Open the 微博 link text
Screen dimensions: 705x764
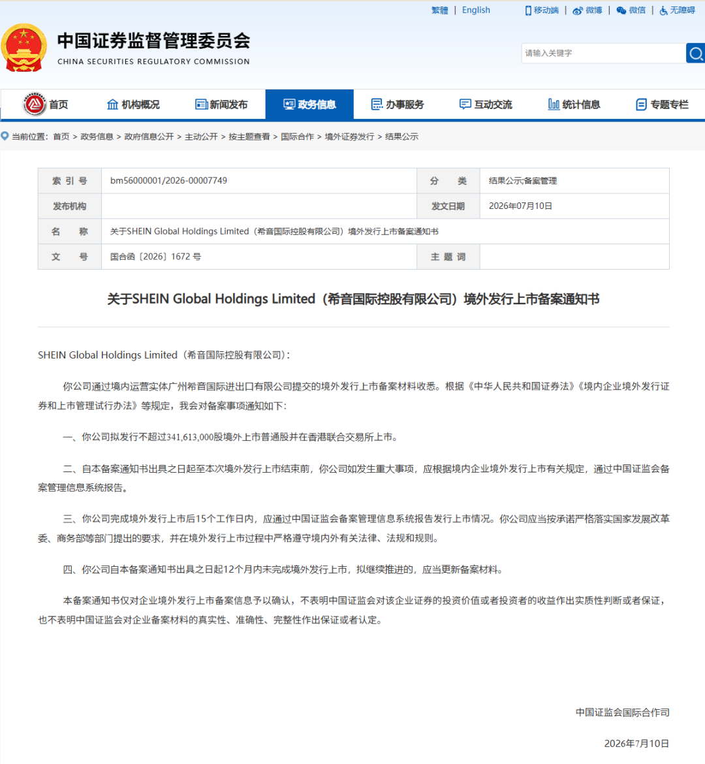[x=594, y=10]
